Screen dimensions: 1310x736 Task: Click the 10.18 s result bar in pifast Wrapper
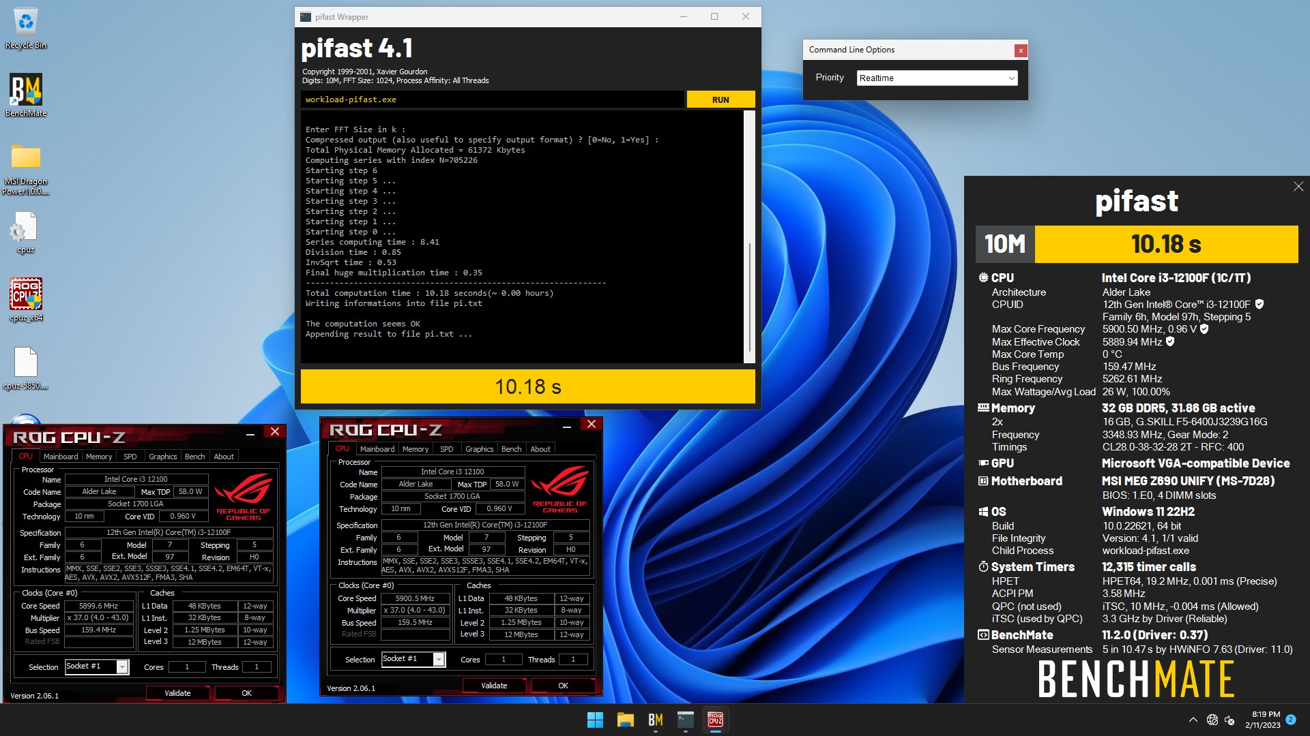527,386
